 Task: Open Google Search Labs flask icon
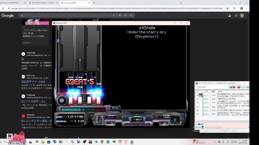229,16
